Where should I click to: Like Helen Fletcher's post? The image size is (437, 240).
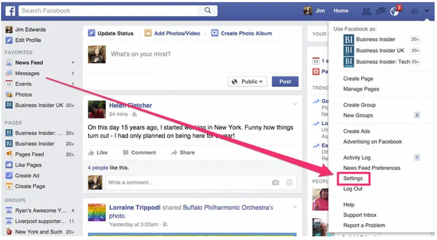98,153
